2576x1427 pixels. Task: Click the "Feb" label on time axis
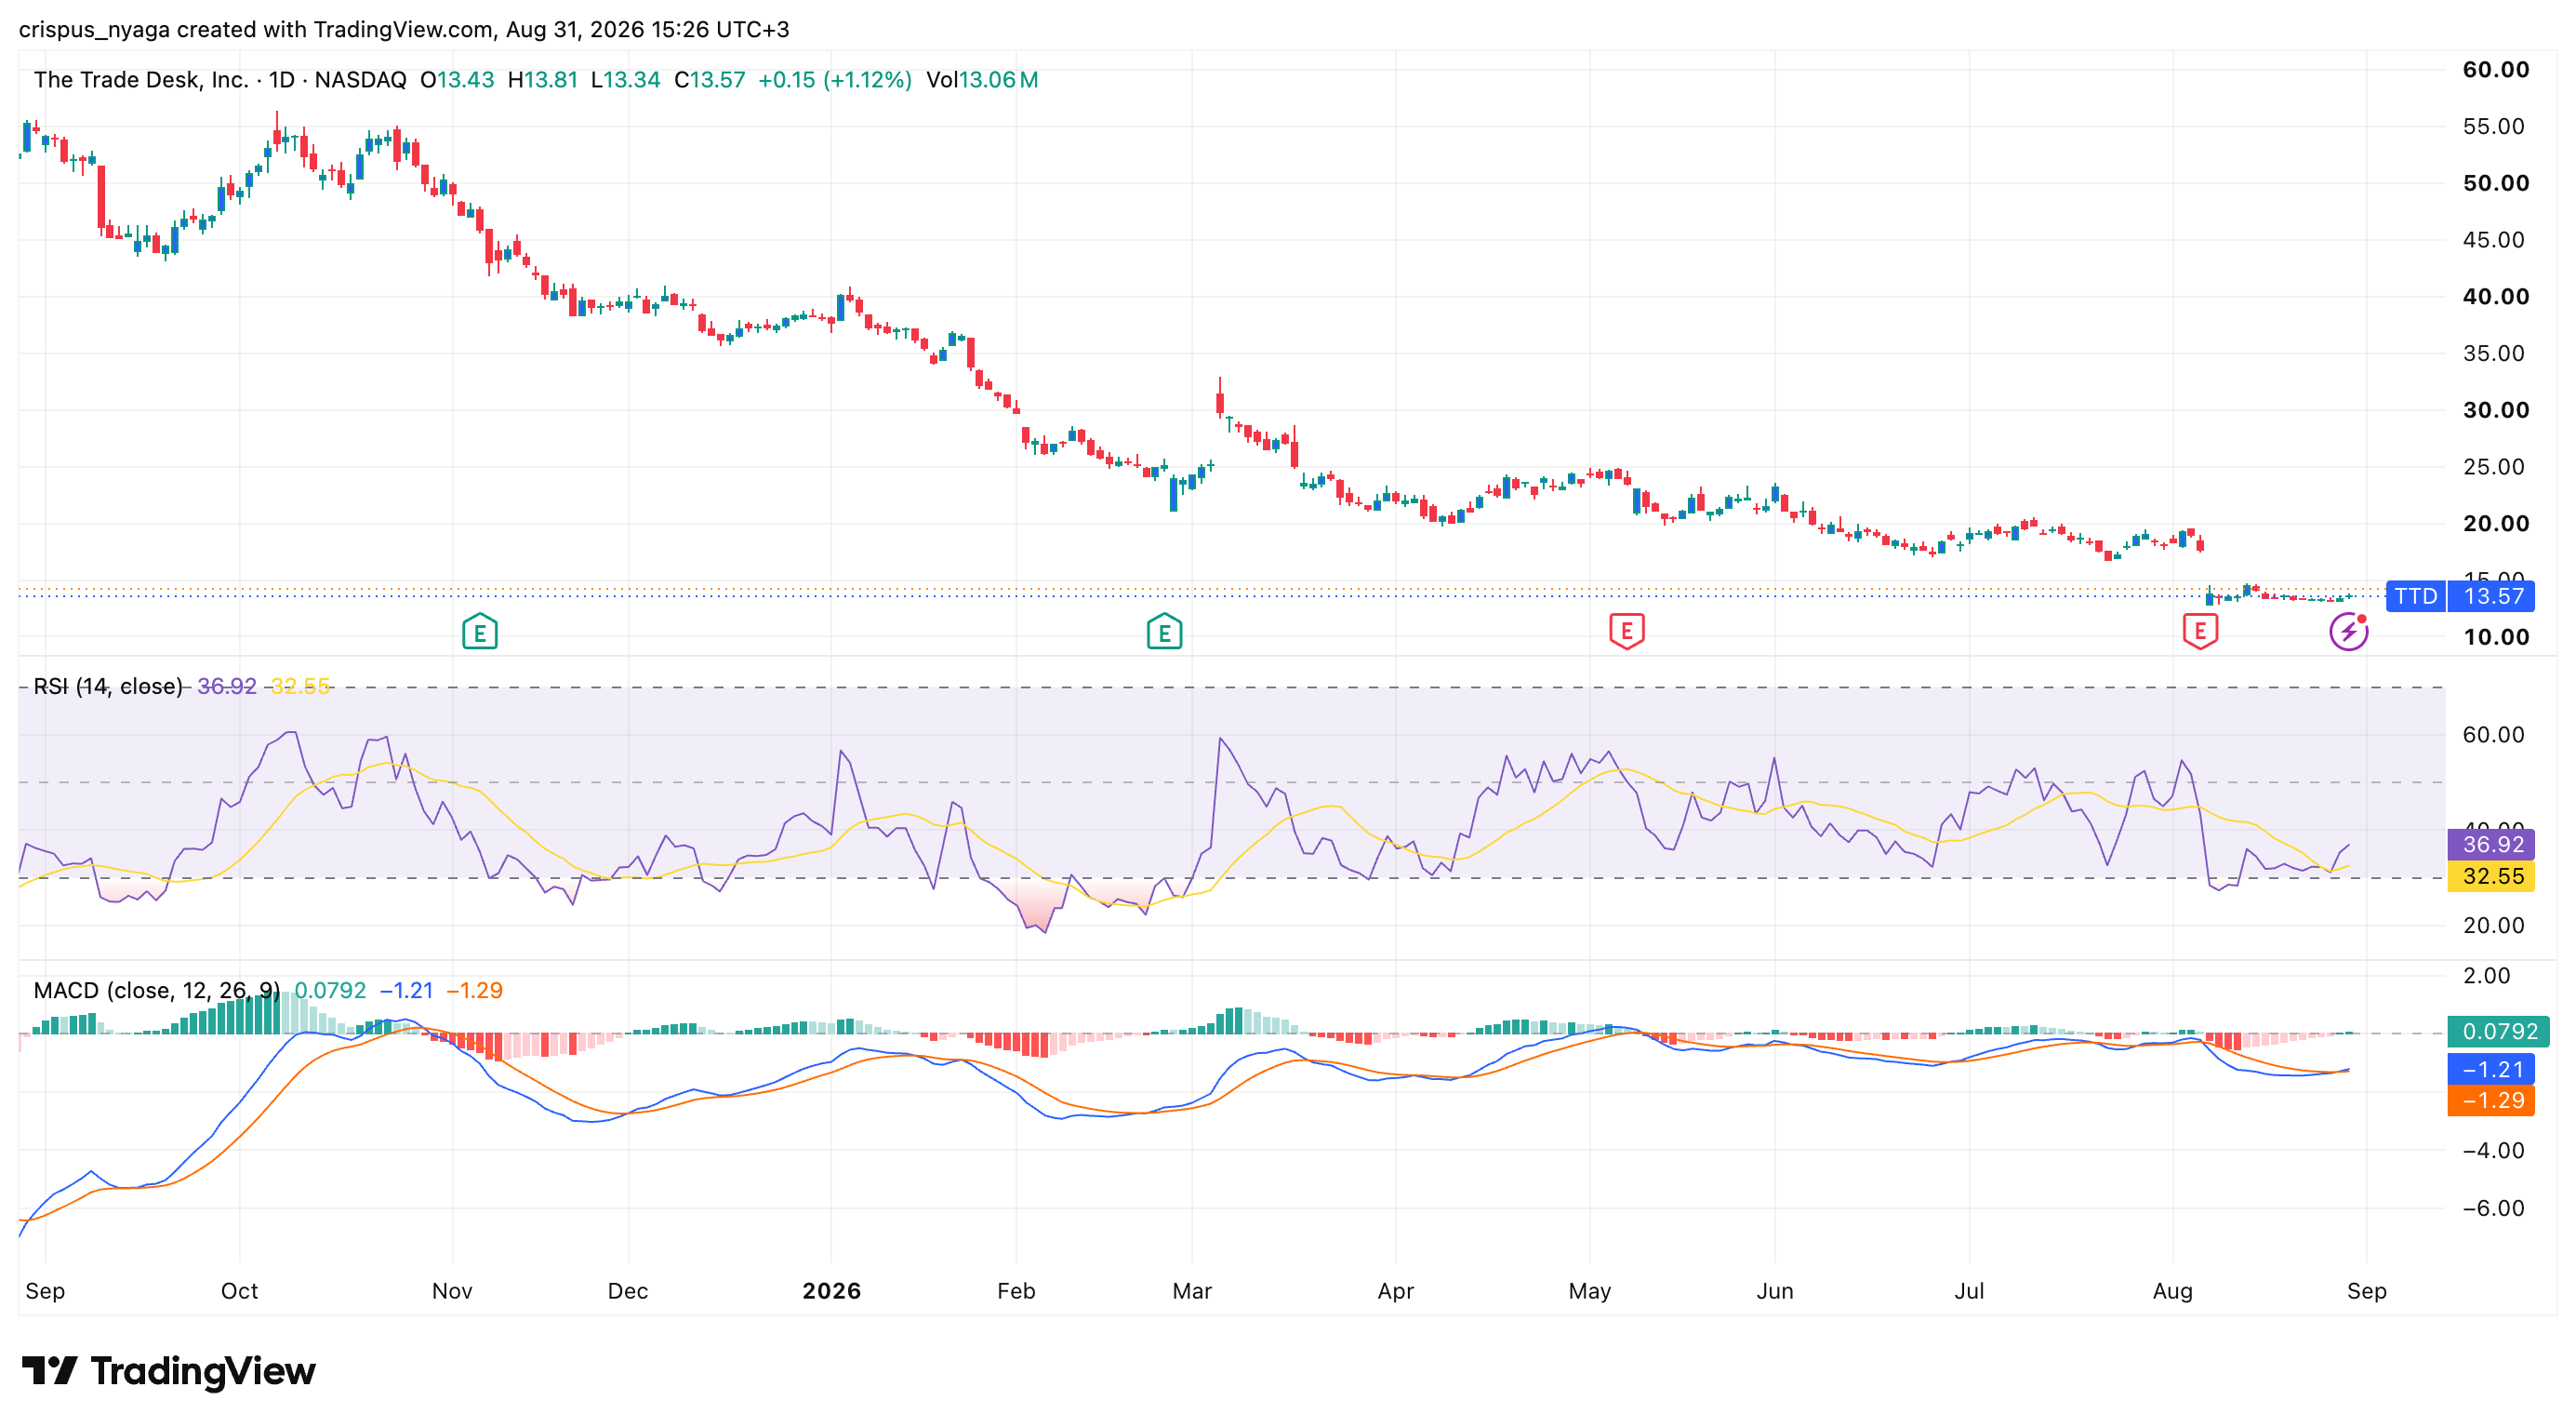(1016, 1292)
